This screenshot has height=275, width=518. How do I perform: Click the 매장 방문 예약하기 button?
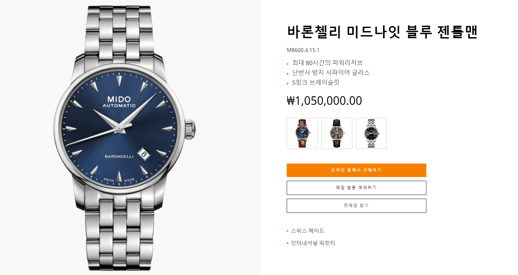tap(356, 188)
